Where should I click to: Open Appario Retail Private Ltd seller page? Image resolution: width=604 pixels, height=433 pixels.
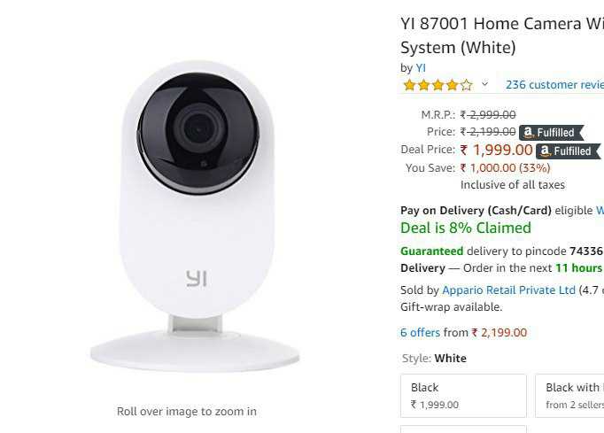pos(508,290)
